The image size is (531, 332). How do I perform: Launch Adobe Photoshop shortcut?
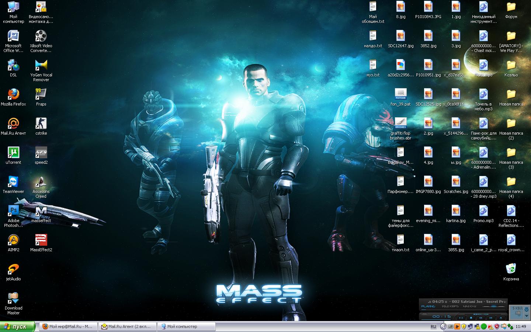point(13,216)
